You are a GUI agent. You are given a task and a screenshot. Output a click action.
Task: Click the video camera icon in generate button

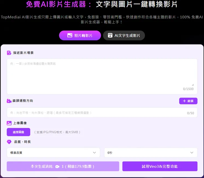tap(57, 166)
